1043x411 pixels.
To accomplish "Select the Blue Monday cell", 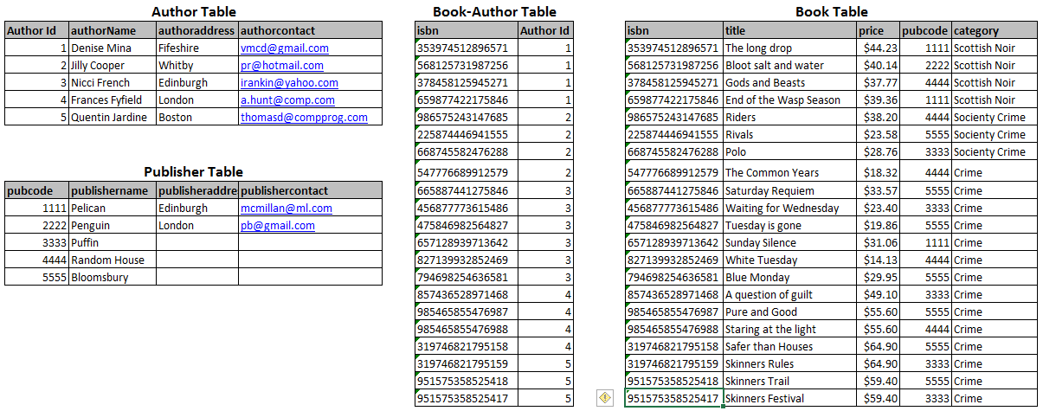I will point(789,278).
